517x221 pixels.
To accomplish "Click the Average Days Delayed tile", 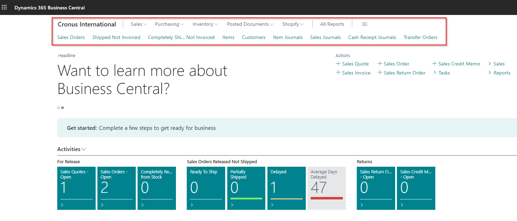I will 327,188.
